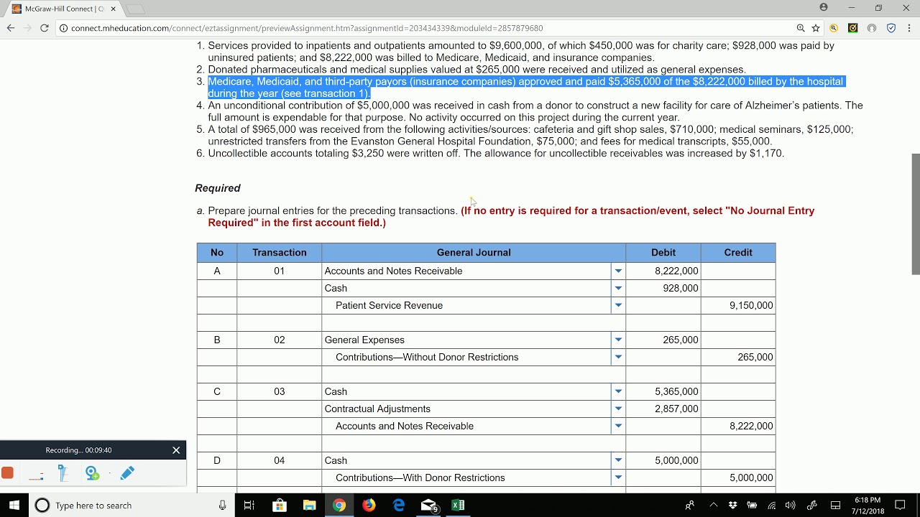This screenshot has width=920, height=517.
Task: Open volume control in system tray
Action: [x=791, y=506]
